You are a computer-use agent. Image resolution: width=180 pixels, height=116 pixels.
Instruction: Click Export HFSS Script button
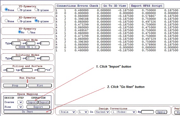pos(147,6)
